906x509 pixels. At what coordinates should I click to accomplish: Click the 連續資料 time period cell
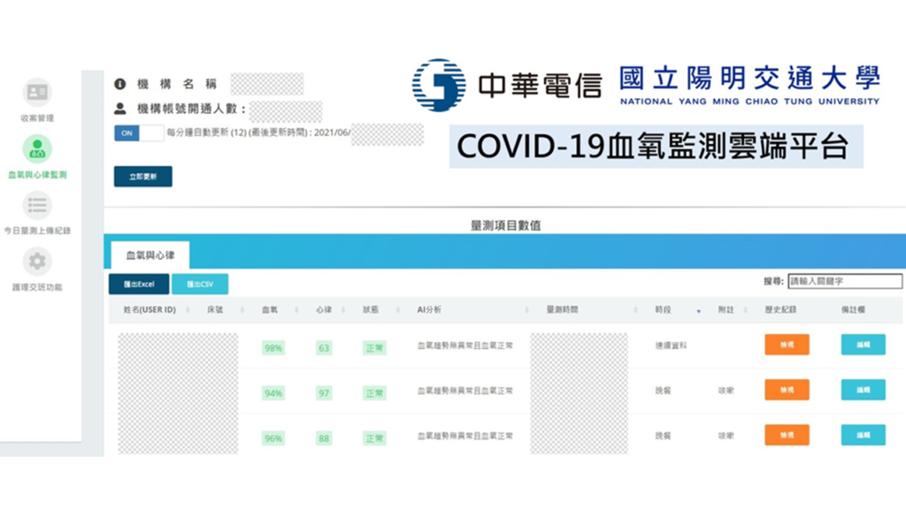point(671,346)
